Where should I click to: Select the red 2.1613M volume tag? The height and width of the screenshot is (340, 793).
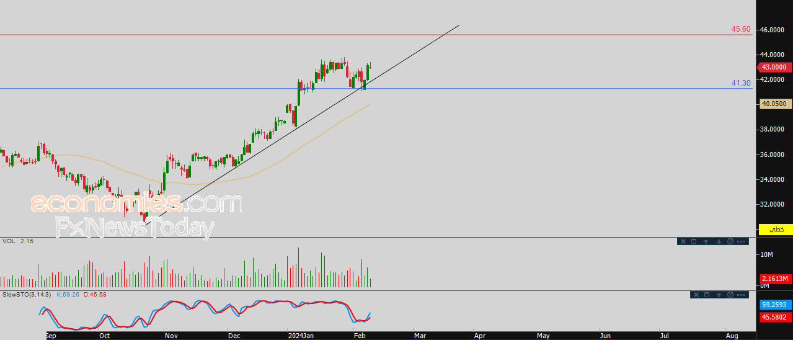pyautogui.click(x=775, y=279)
